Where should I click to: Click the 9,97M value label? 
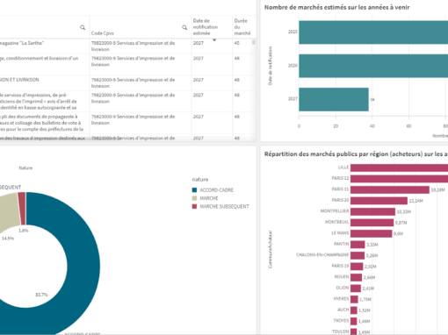click(401, 223)
